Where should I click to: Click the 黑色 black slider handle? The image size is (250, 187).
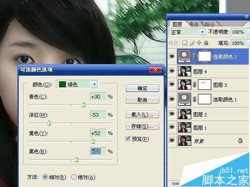click(76, 160)
